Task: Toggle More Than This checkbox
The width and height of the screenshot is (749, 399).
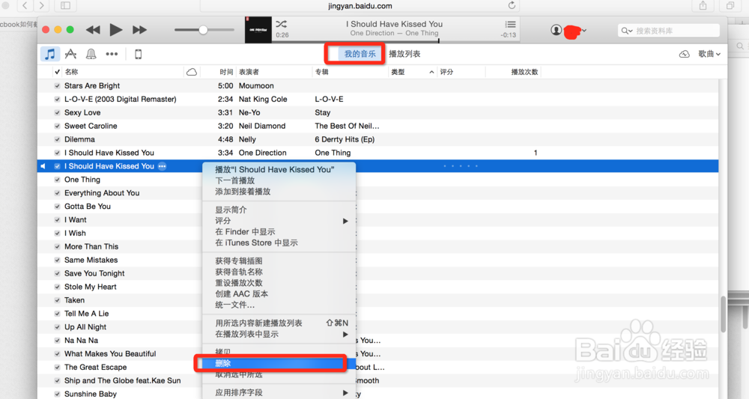Action: pos(58,246)
